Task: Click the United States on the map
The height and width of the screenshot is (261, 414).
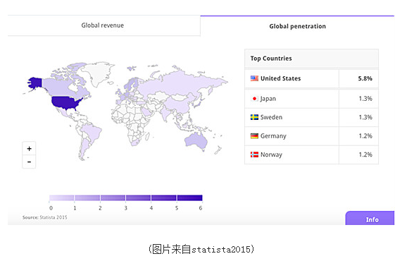Action: (66, 102)
